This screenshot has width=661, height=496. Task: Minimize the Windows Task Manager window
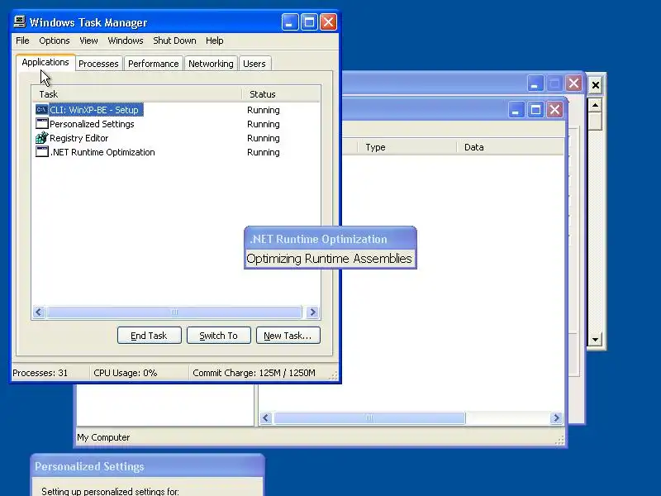pos(290,22)
